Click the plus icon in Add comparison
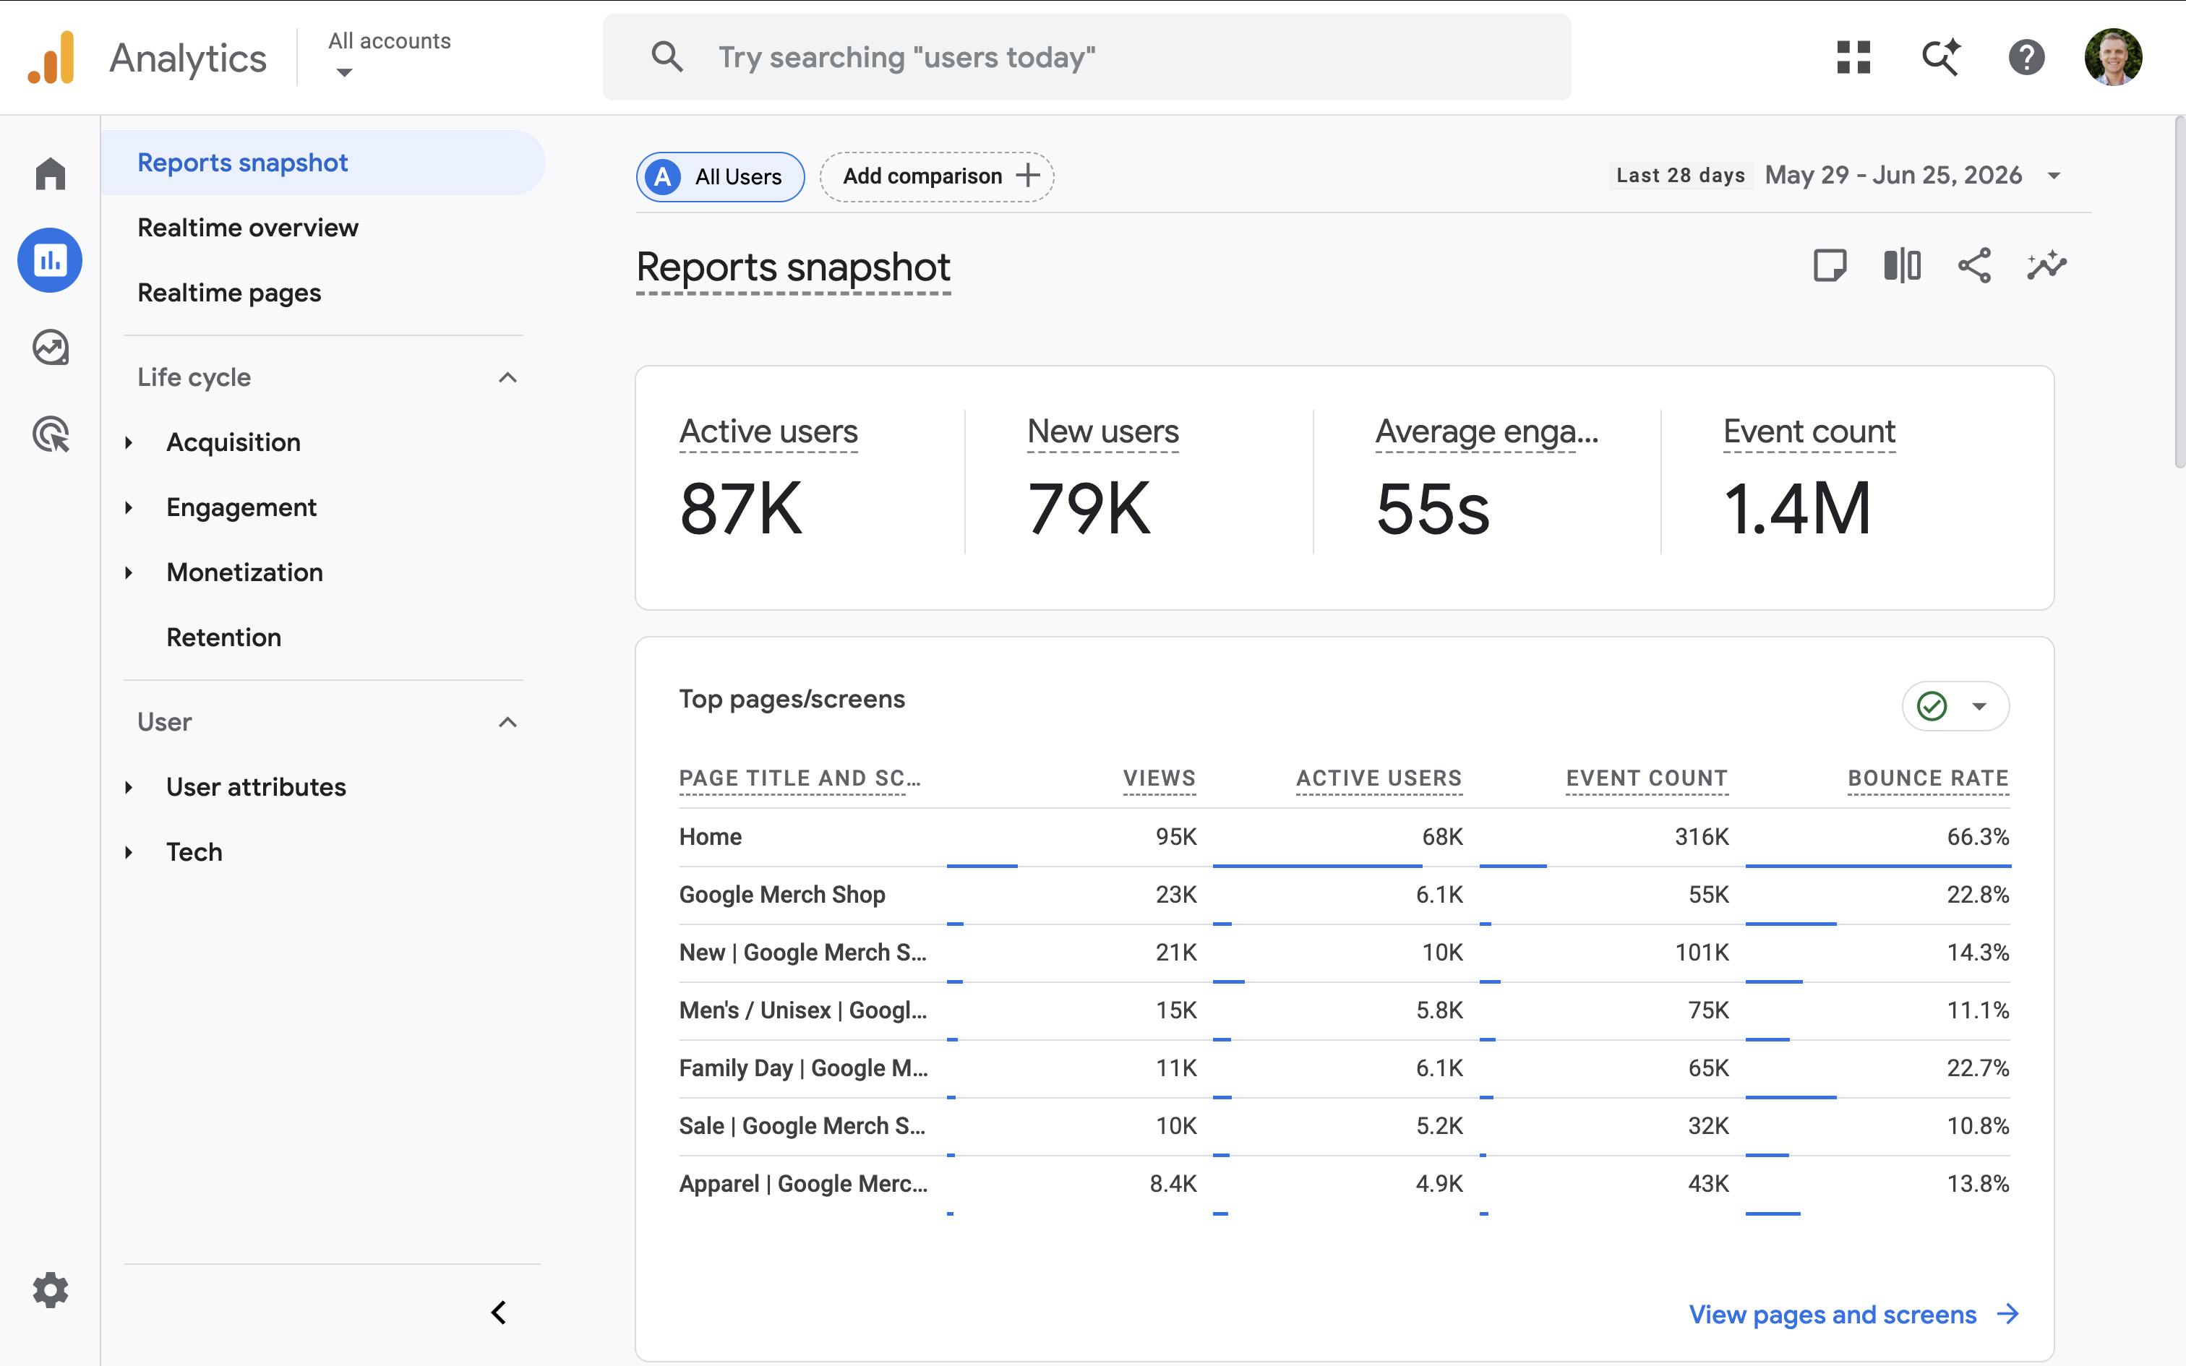This screenshot has width=2186, height=1366. pos(1028,176)
